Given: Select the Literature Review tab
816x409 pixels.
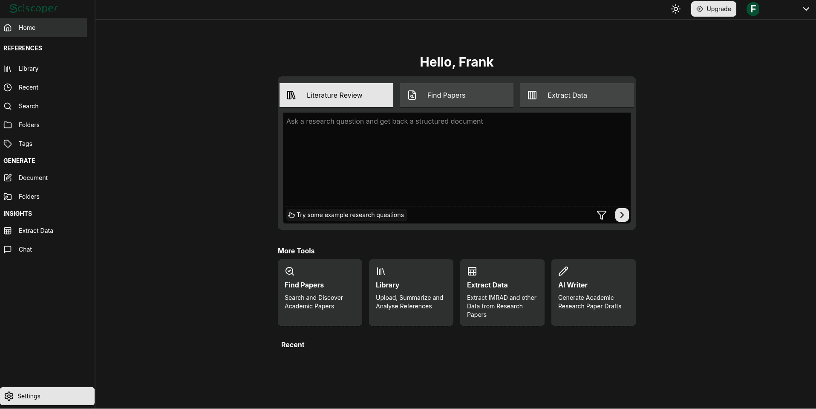Looking at the screenshot, I should click(x=336, y=95).
